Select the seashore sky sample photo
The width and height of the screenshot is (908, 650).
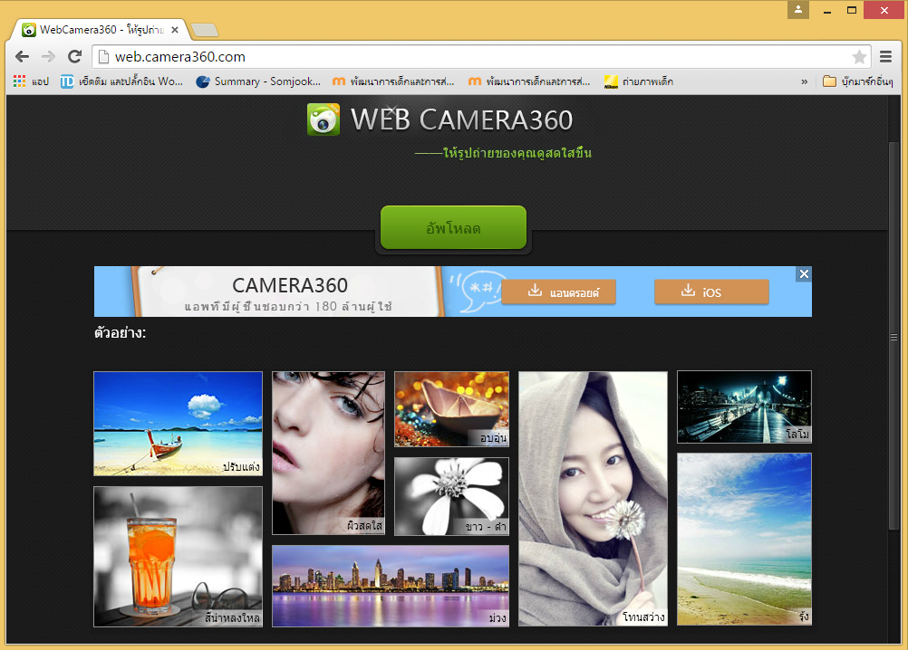pos(744,539)
